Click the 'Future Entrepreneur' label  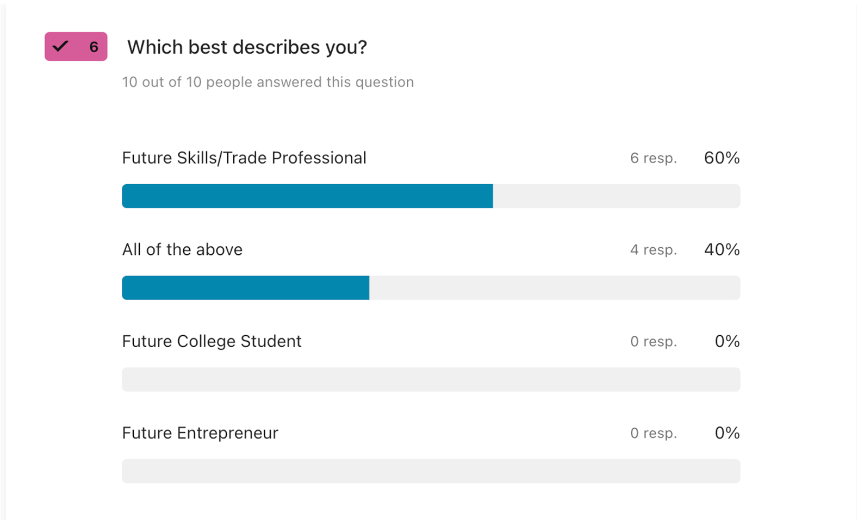[x=200, y=433]
